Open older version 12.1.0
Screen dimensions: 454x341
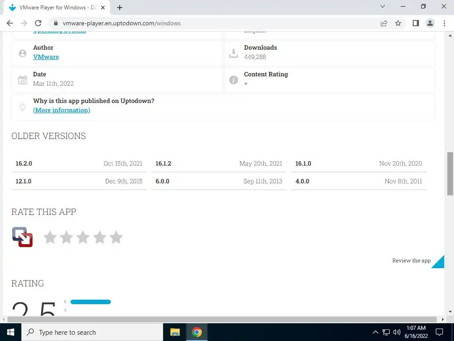tap(79, 181)
